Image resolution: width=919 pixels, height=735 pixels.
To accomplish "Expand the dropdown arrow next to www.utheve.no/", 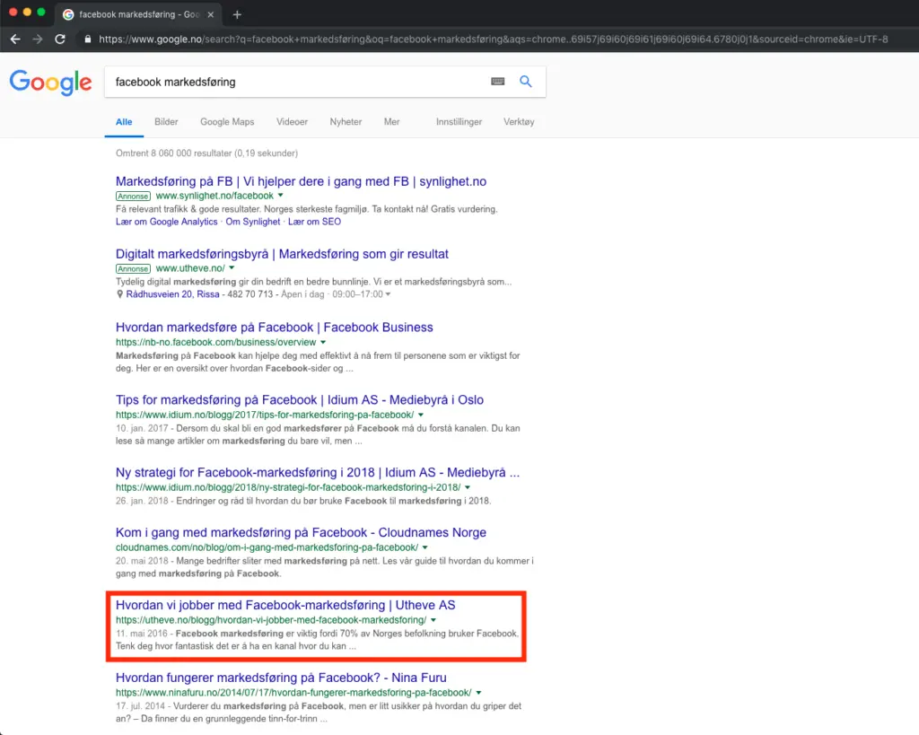I will 232,267.
